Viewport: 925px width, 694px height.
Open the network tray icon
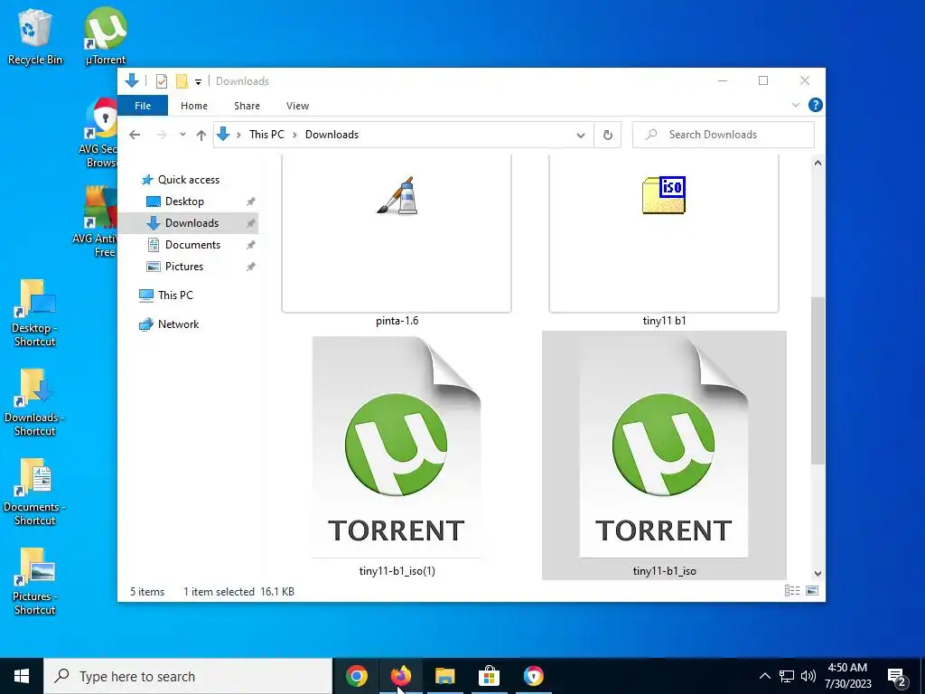tap(787, 676)
